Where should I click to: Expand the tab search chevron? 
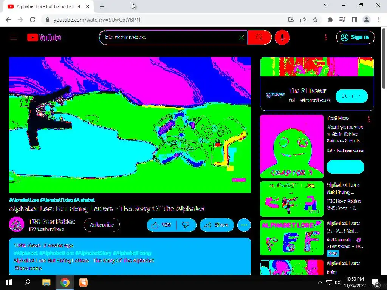[x=326, y=5]
